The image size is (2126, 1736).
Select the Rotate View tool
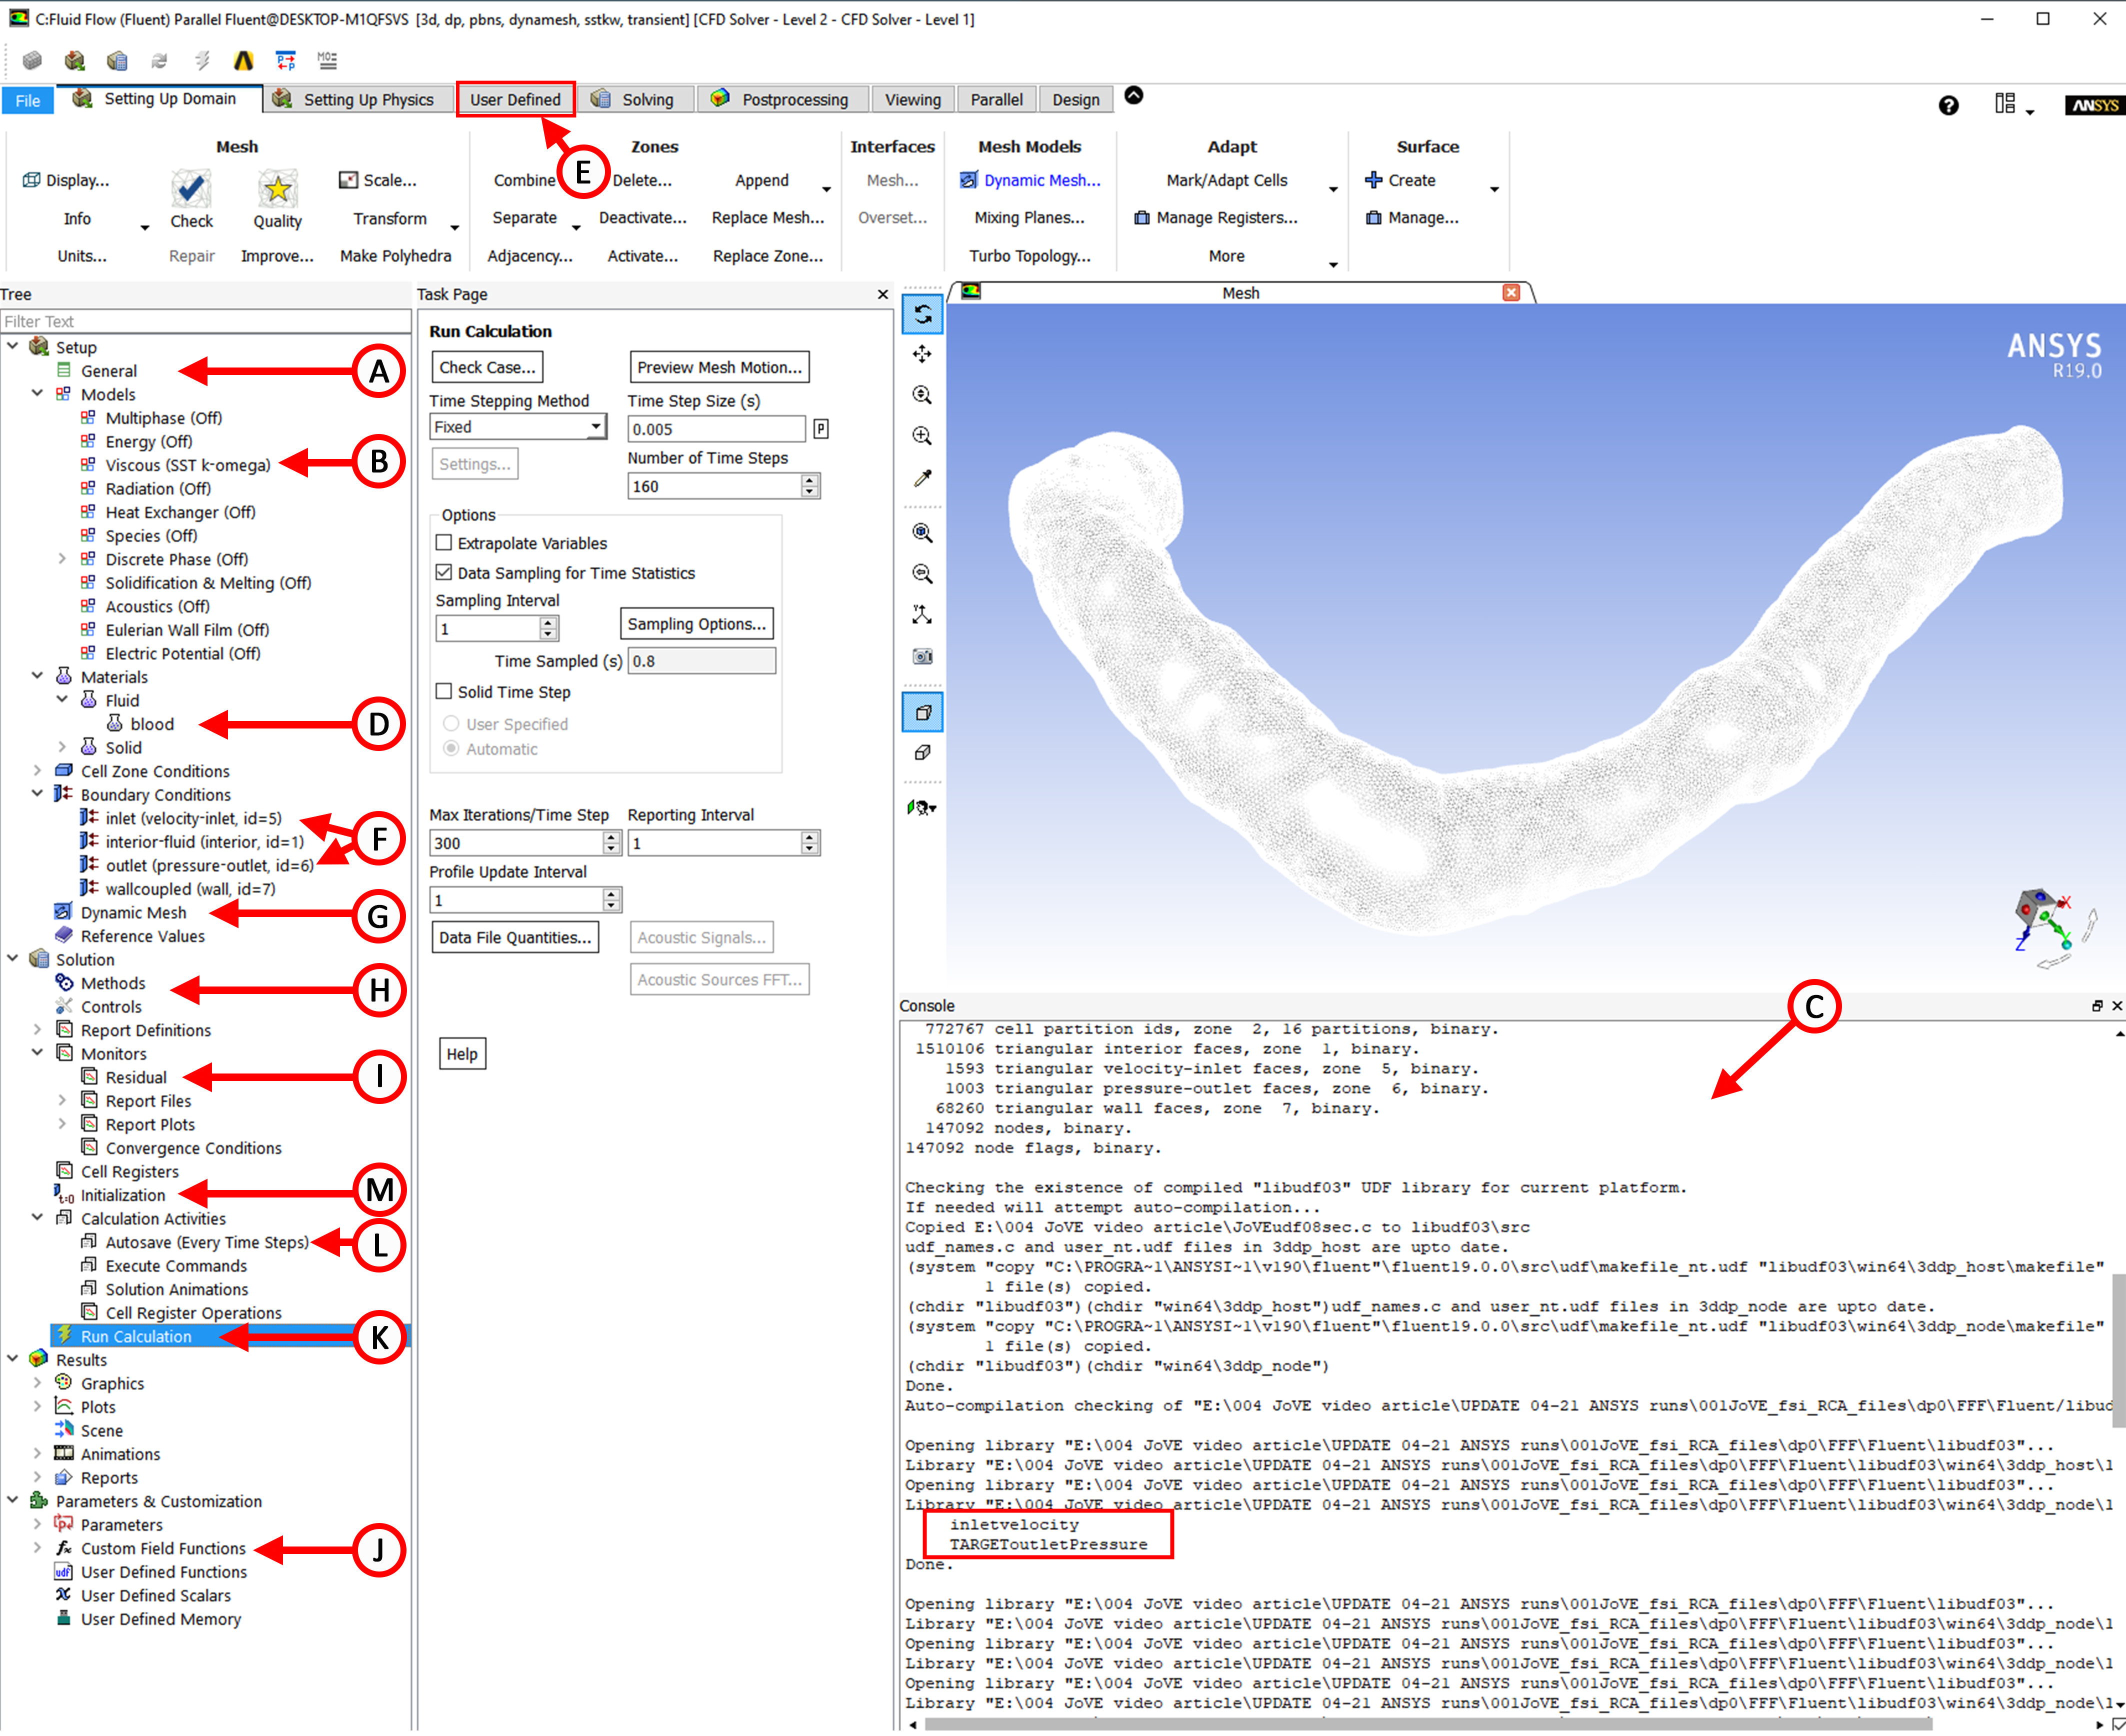922,315
